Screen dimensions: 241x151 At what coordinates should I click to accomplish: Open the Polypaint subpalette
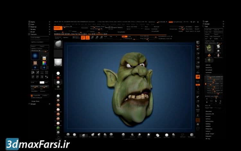pyautogui.click(x=209, y=136)
